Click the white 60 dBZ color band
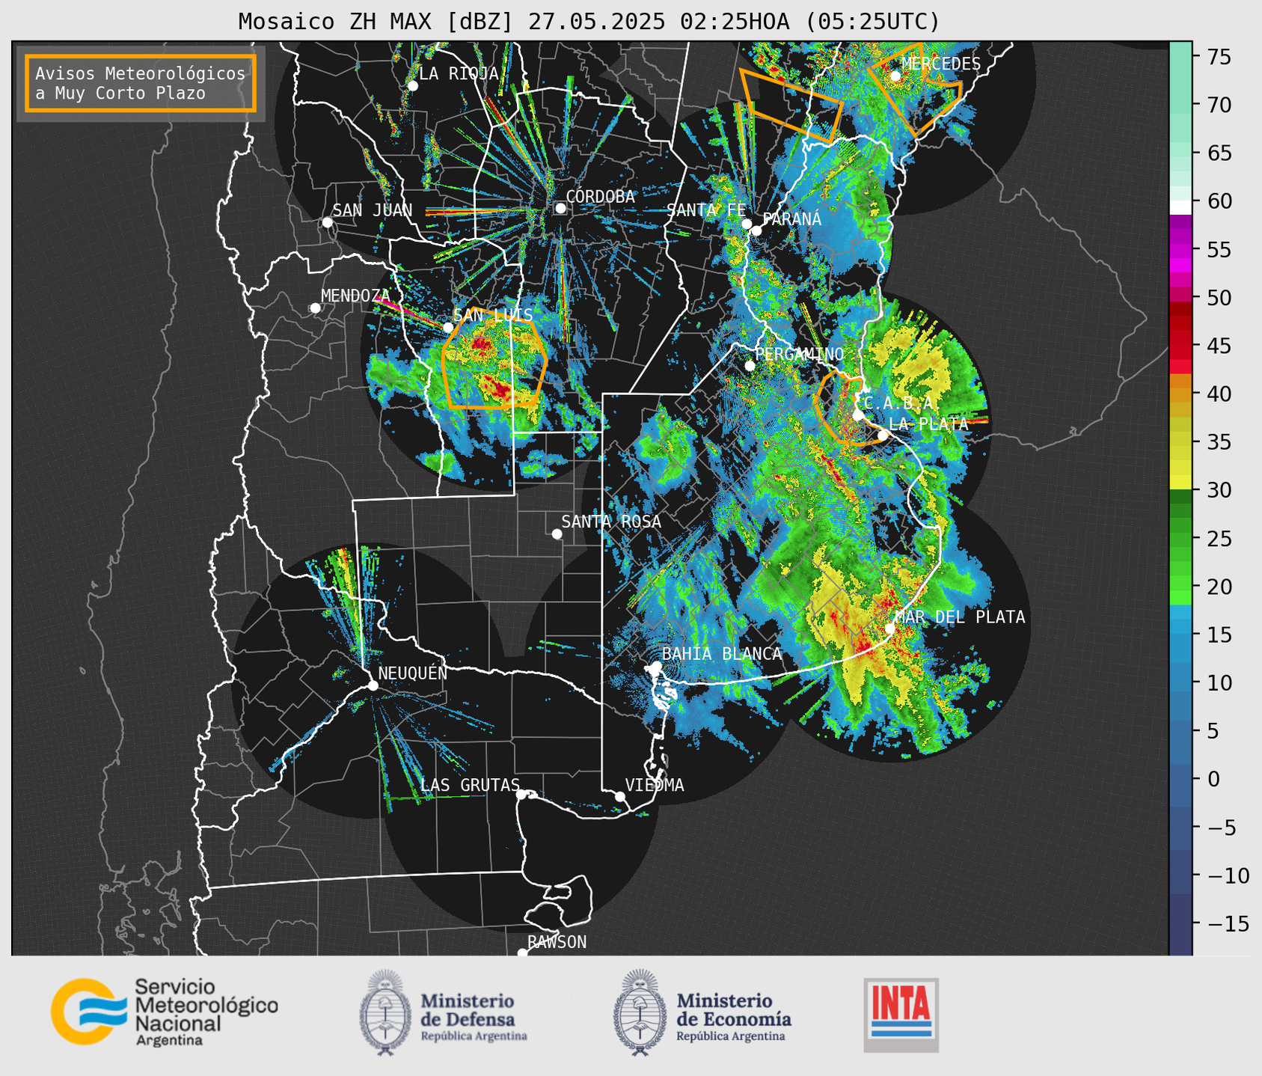The image size is (1262, 1076). point(1180,207)
